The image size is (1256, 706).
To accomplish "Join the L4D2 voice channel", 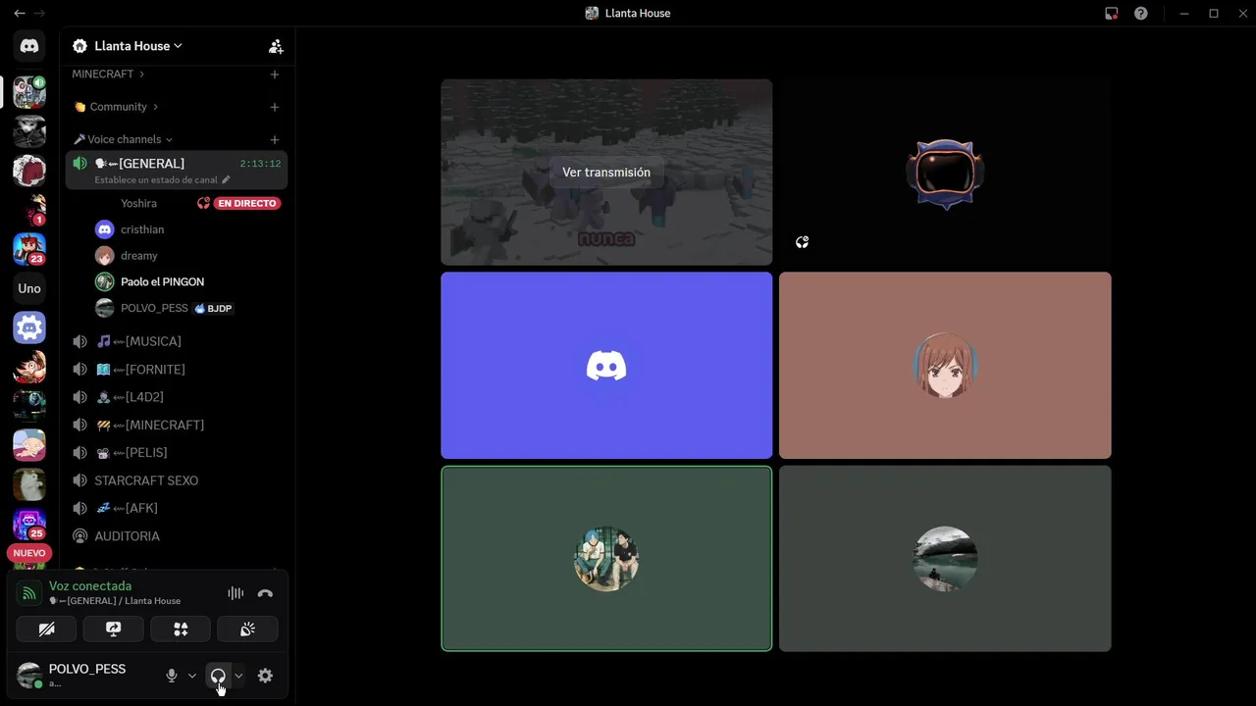I will [177, 397].
